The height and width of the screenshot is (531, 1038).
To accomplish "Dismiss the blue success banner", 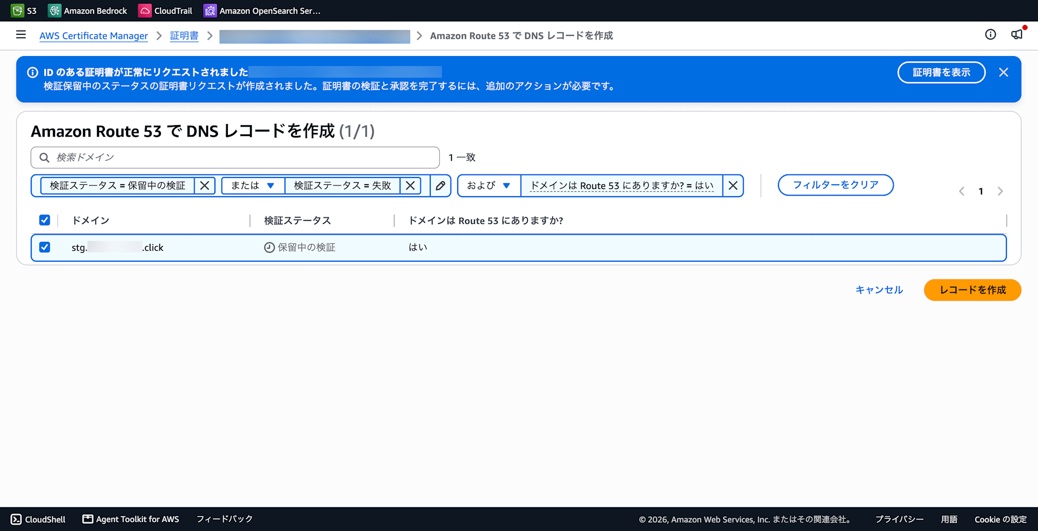I will (1004, 73).
